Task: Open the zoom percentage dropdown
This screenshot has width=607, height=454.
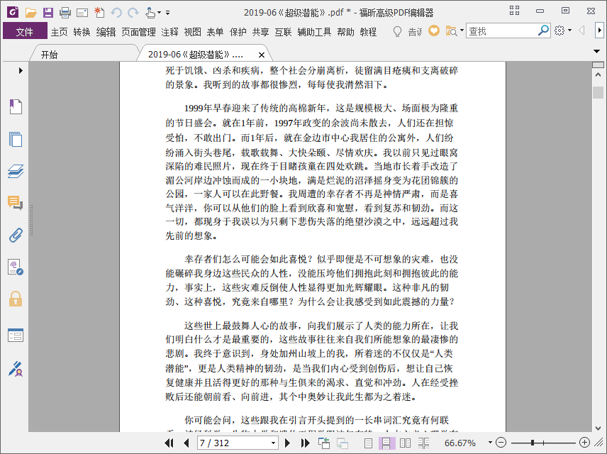Action: coord(490,443)
